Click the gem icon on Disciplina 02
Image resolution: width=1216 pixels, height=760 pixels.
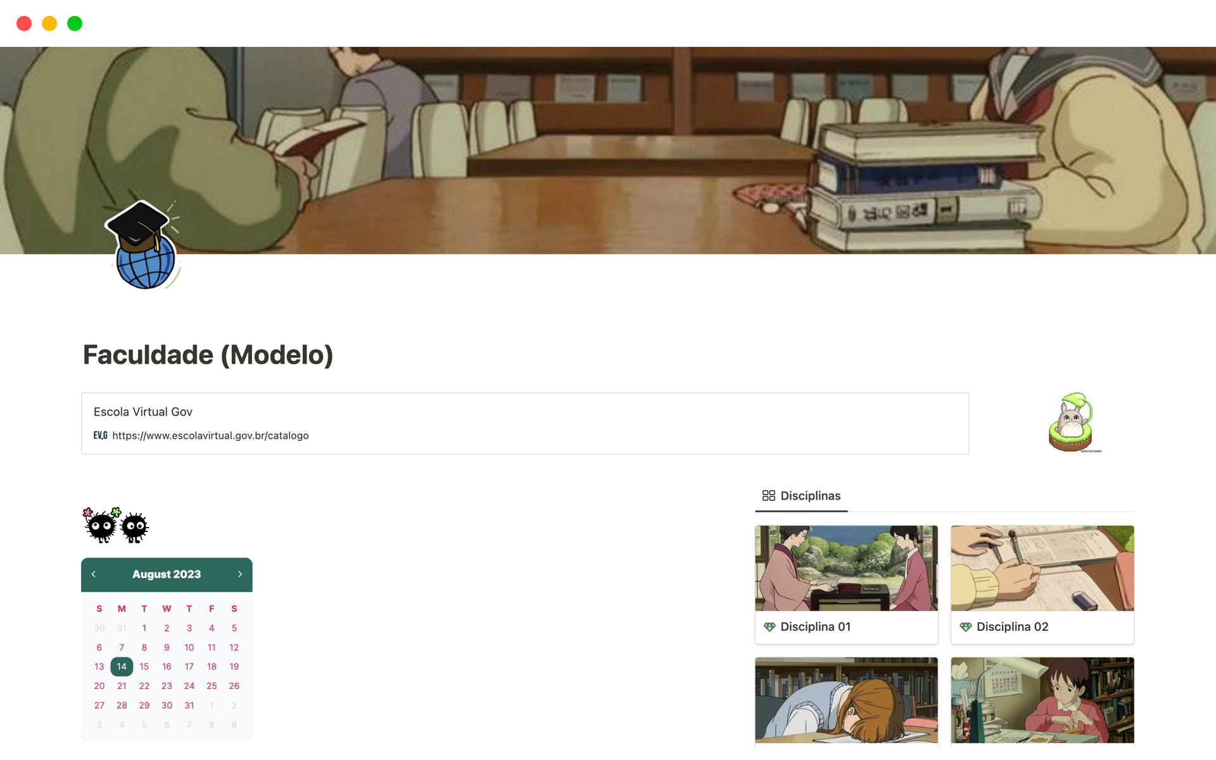(965, 627)
